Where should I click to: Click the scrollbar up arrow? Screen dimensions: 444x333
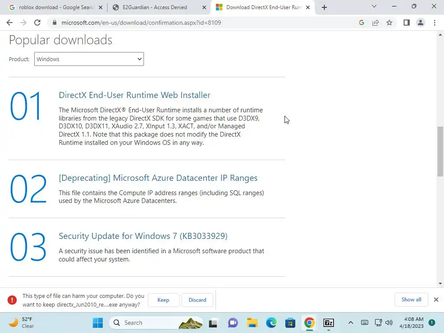pos(441,35)
